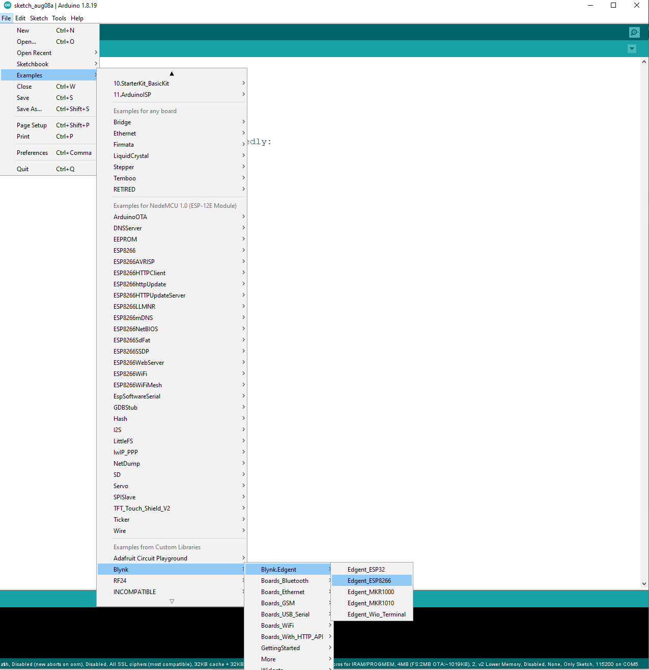Expand 10.StarterKit_BasicKit examples
649x670 pixels.
click(x=172, y=84)
